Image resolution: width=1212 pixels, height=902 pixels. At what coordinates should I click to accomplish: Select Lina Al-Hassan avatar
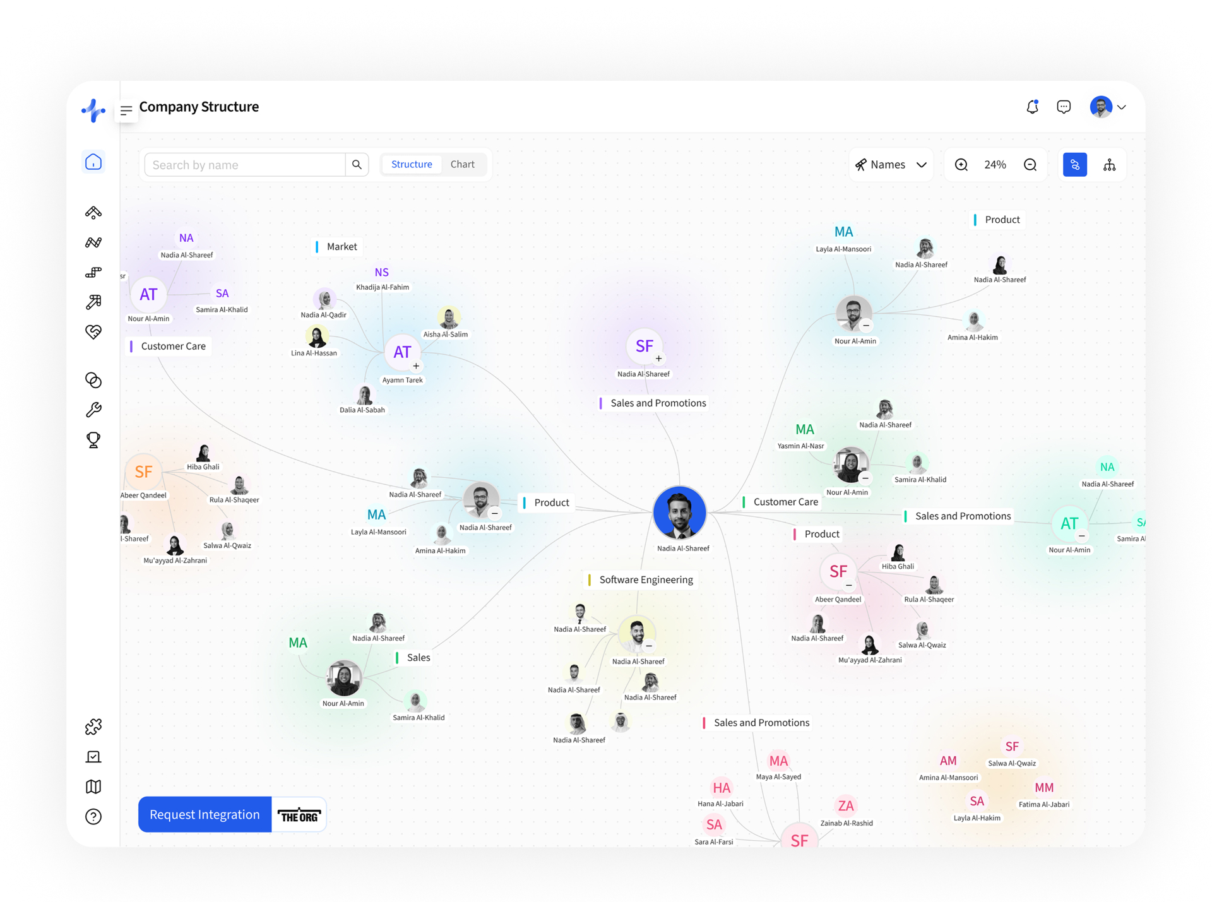[317, 337]
